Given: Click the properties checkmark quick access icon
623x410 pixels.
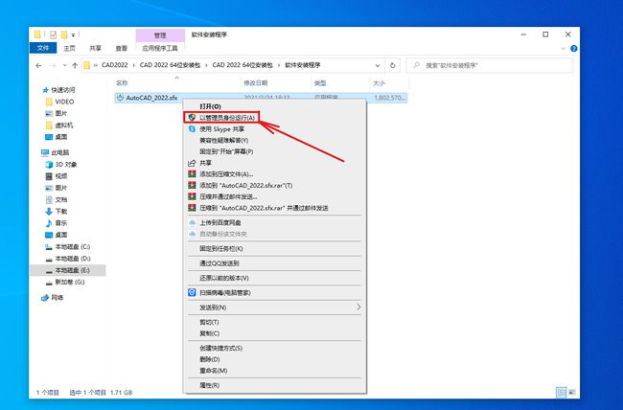Looking at the screenshot, I should point(53,34).
